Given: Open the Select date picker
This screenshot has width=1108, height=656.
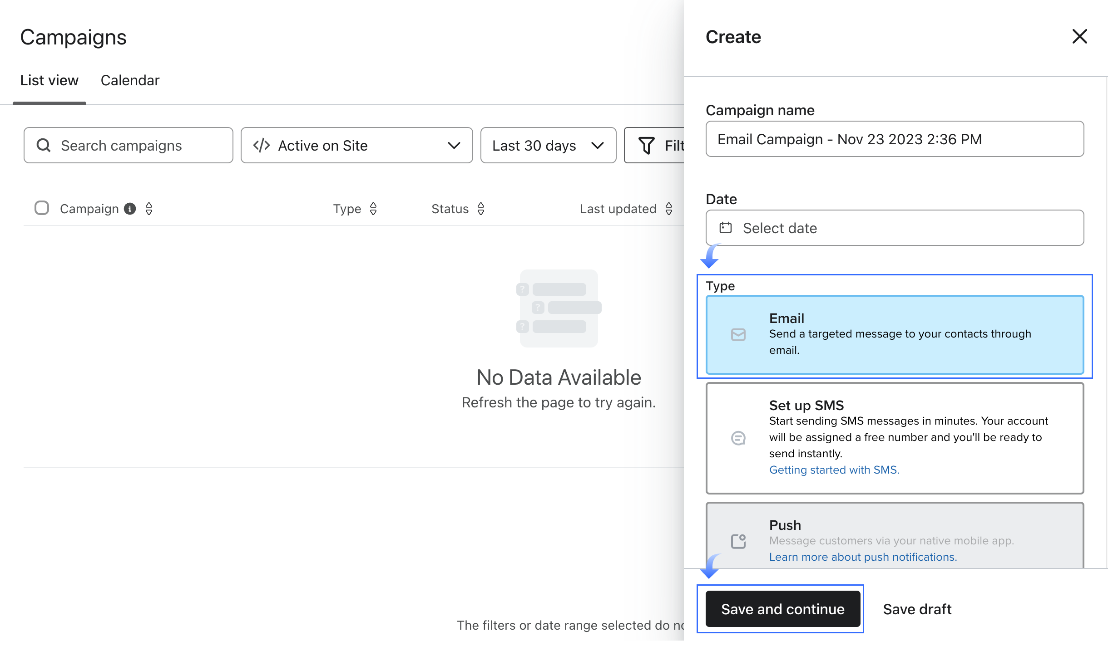Looking at the screenshot, I should [895, 228].
